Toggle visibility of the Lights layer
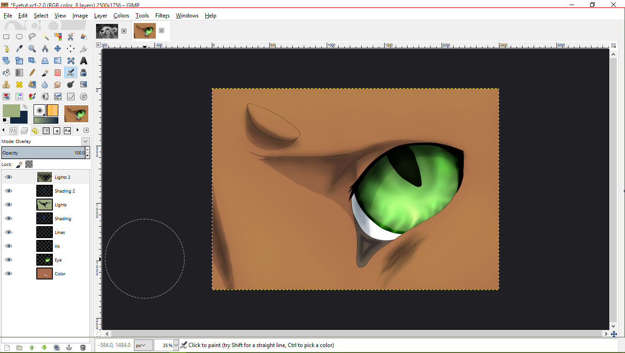Image resolution: width=625 pixels, height=353 pixels. (x=9, y=205)
